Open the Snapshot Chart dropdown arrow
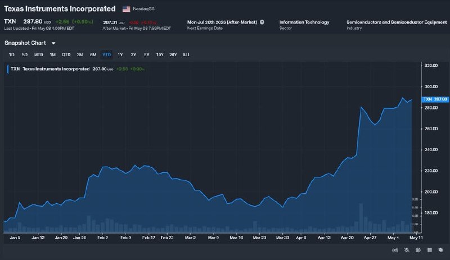 point(53,43)
